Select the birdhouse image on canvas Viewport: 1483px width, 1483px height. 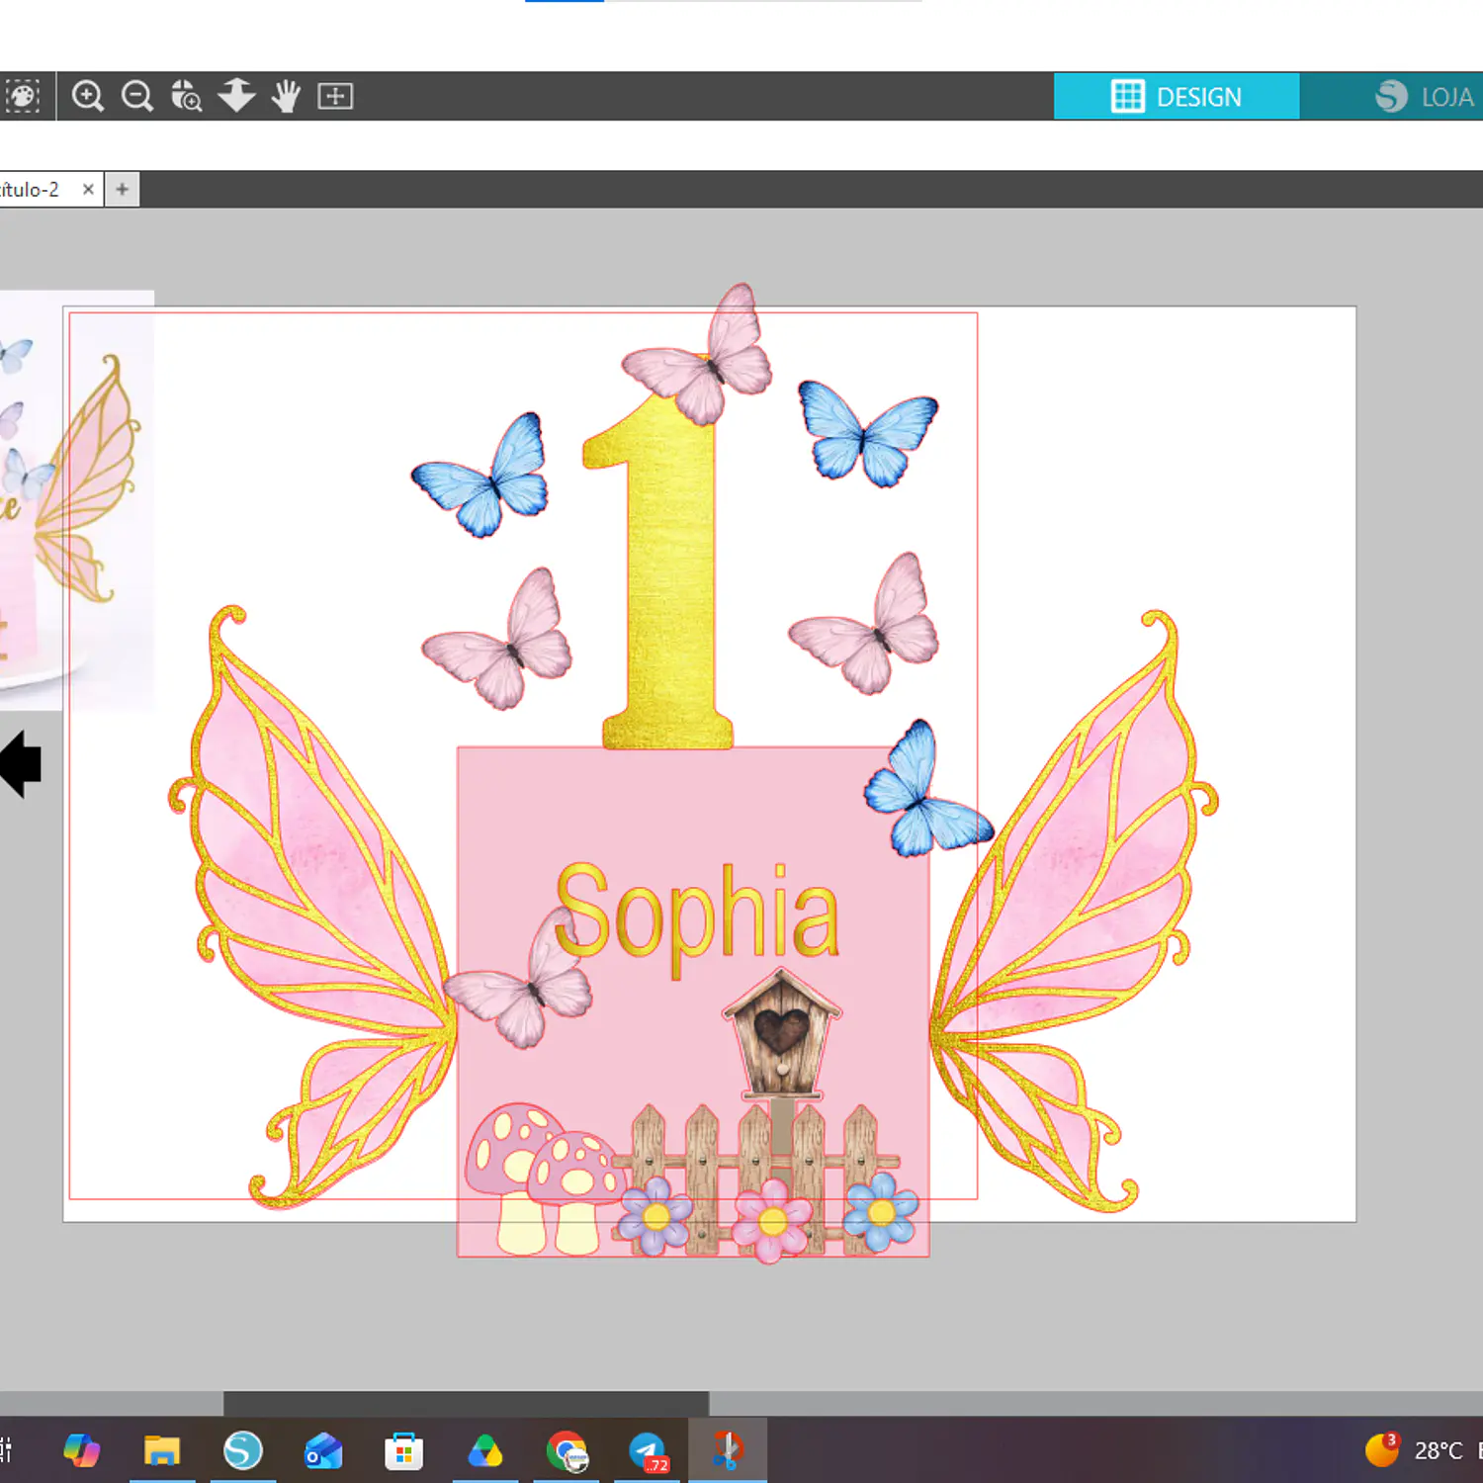click(782, 1034)
